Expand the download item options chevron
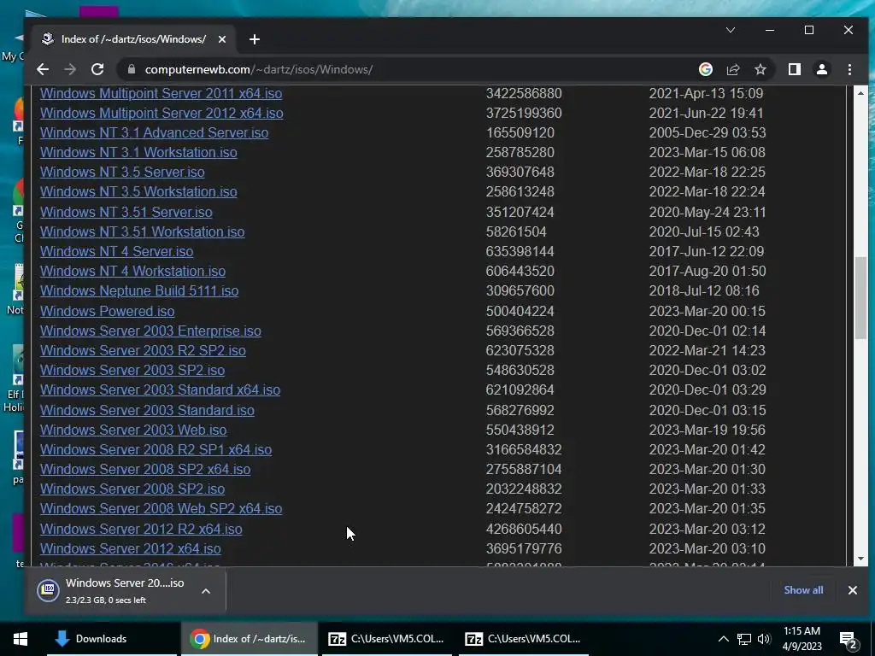The image size is (875, 656). click(x=206, y=591)
